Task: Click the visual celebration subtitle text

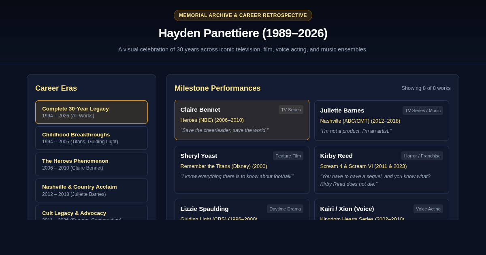Action: coord(243,49)
